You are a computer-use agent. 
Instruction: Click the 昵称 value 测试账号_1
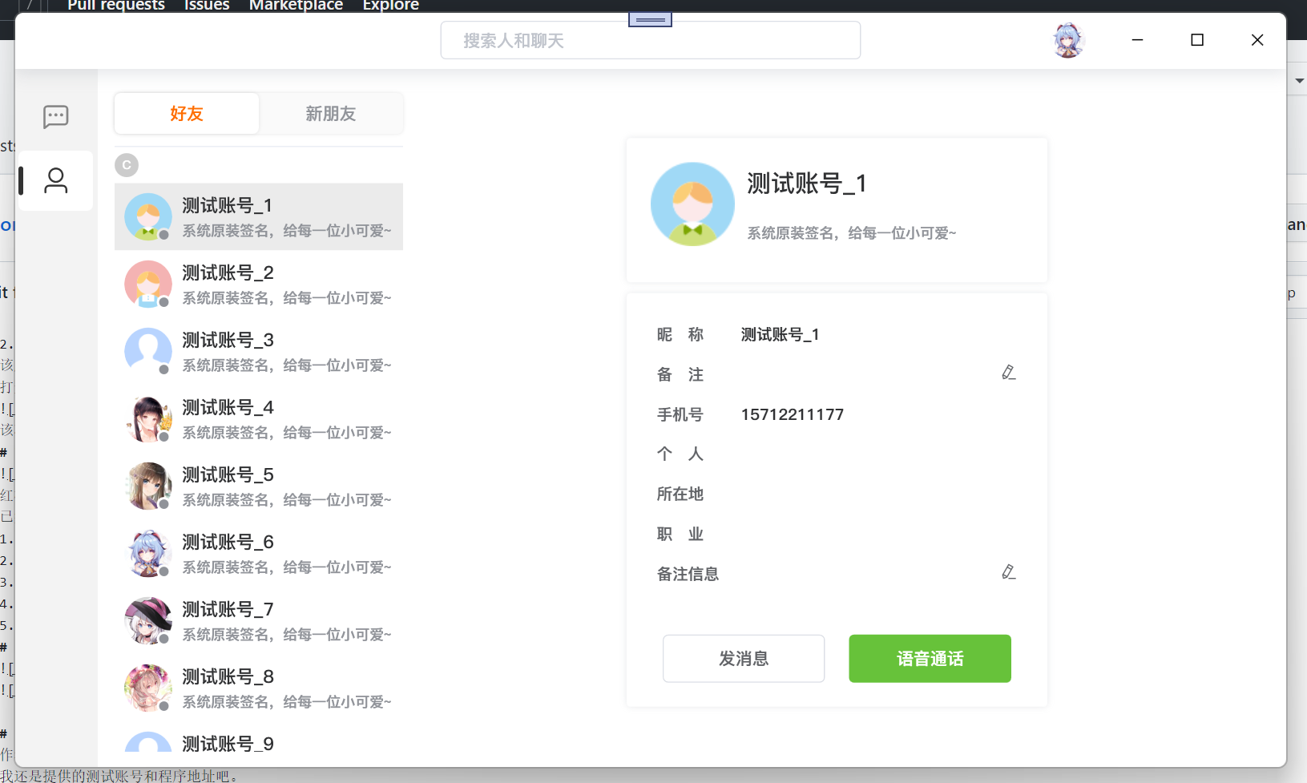[780, 335]
